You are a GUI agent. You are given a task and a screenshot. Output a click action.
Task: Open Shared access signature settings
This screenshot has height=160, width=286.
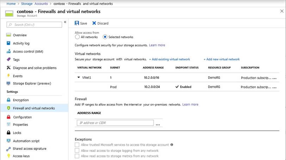[29, 149]
